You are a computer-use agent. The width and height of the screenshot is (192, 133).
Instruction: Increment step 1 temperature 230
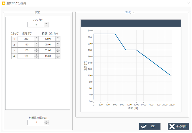pyautogui.click(x=36, y=38)
